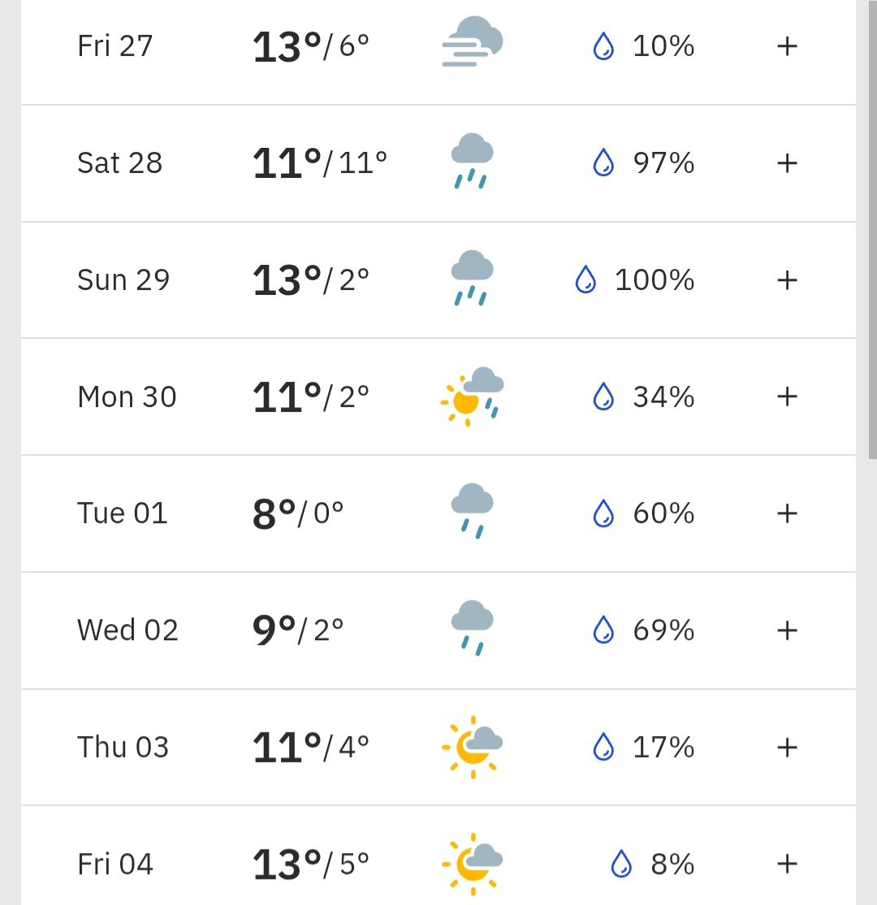Select the Fri 04 day label
877x905 pixels.
click(x=115, y=864)
